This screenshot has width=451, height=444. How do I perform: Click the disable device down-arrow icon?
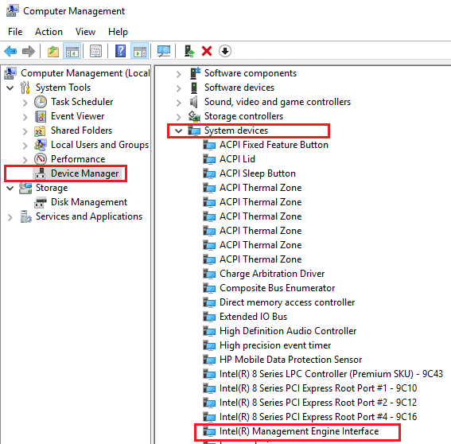point(225,51)
